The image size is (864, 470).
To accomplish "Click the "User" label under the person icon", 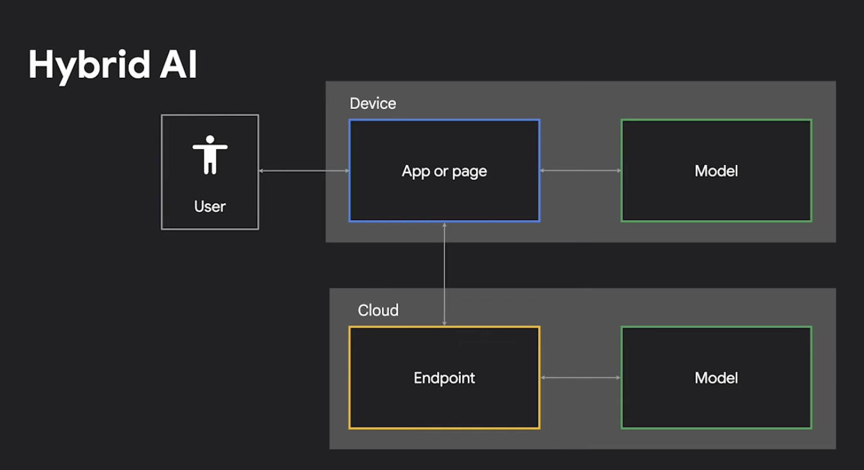I will tap(210, 206).
